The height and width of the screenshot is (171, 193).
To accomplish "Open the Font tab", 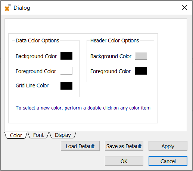I will (38, 135).
